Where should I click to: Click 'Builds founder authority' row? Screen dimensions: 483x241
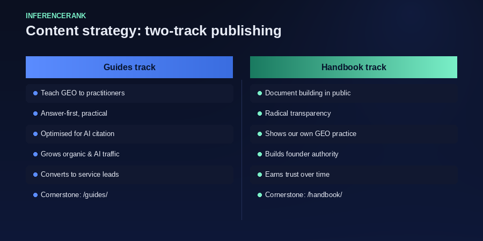point(354,154)
